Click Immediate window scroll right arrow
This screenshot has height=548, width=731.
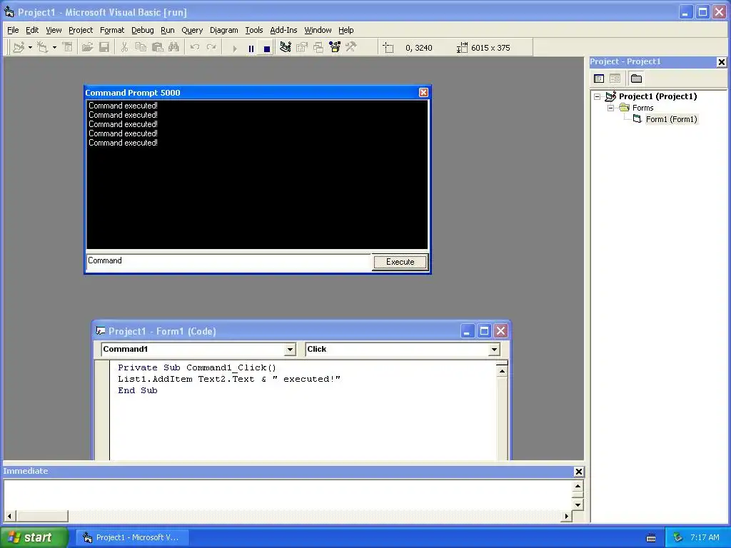[566, 516]
